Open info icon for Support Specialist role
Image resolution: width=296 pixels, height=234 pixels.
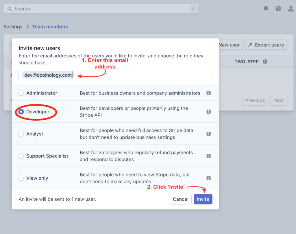pos(208,156)
